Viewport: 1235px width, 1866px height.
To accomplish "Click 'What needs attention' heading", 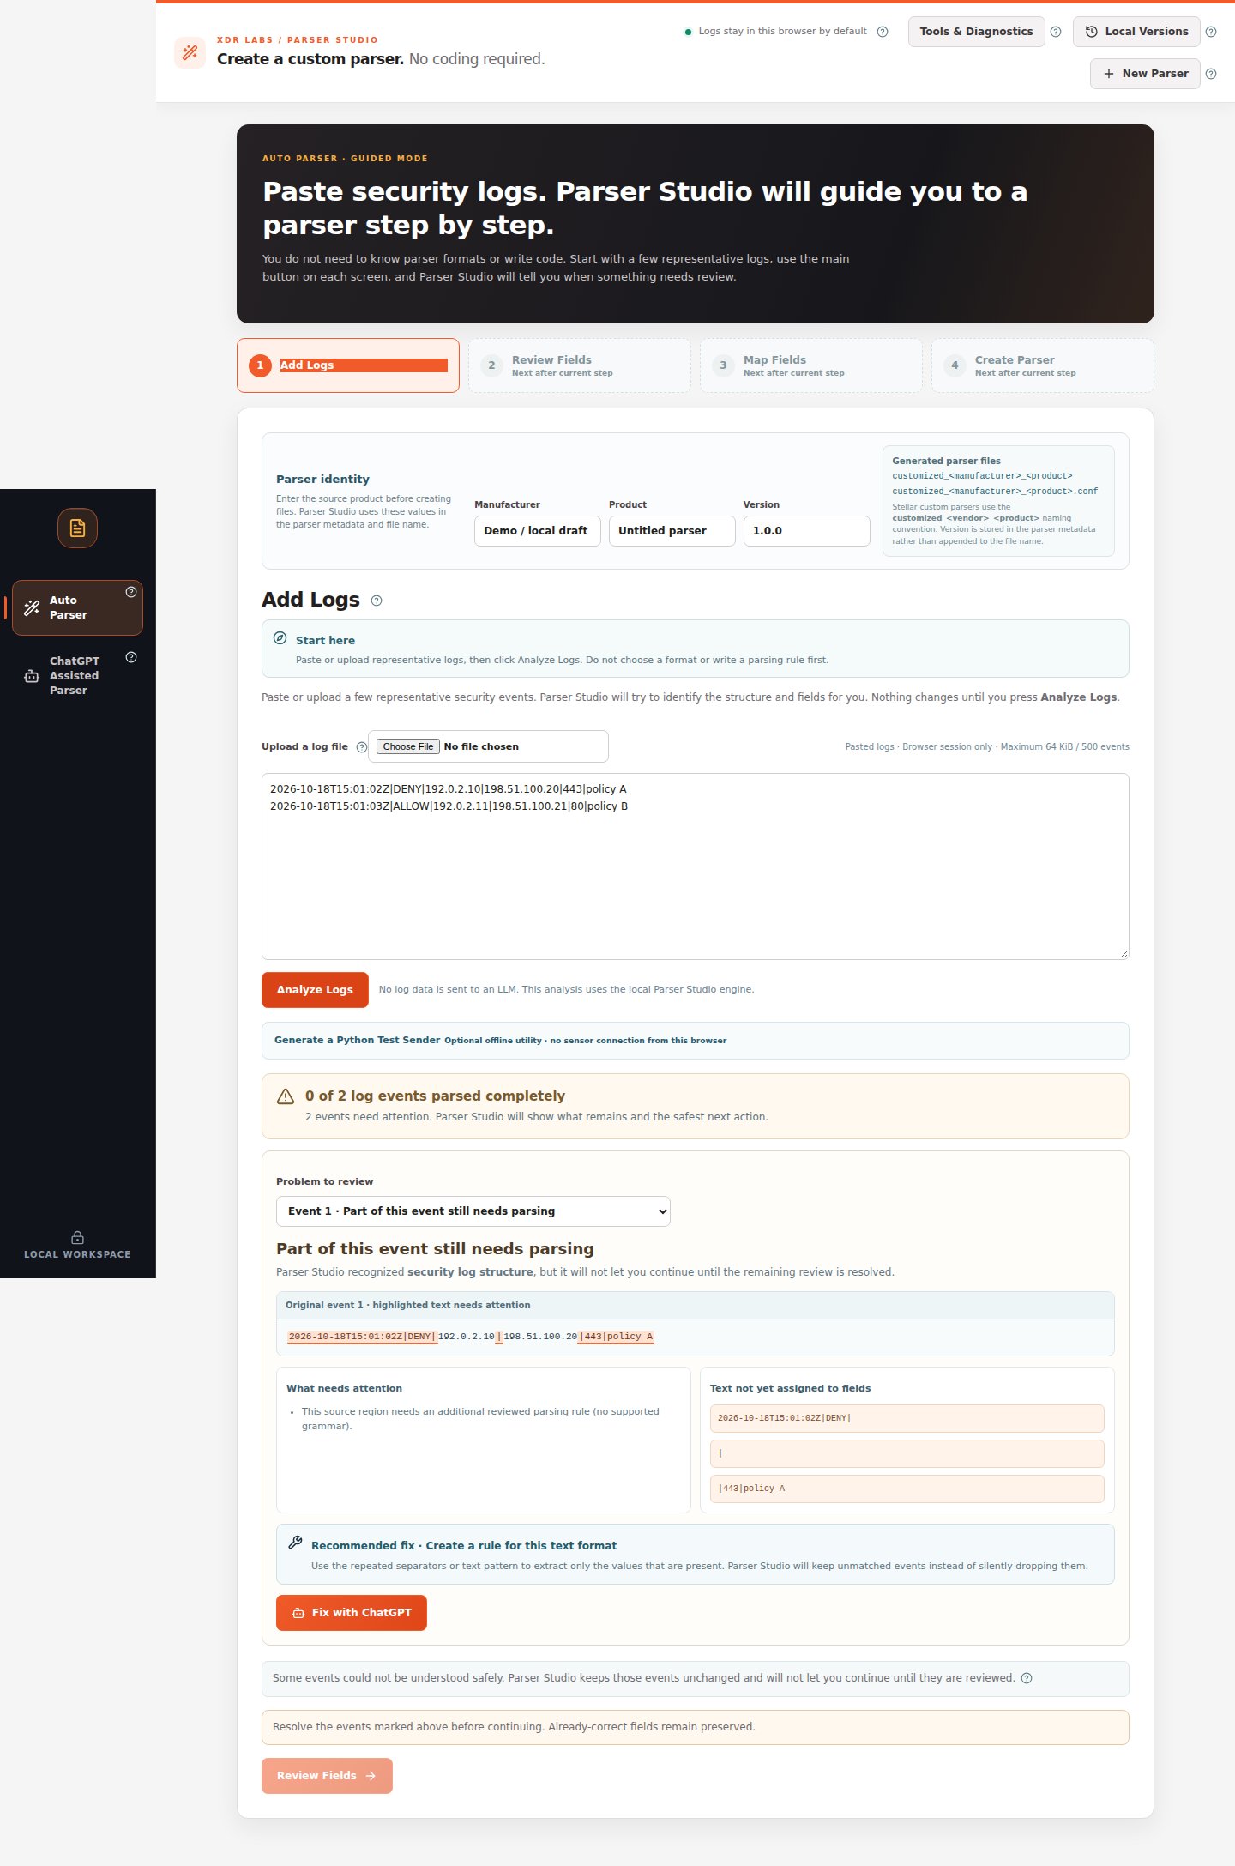I will (344, 1388).
